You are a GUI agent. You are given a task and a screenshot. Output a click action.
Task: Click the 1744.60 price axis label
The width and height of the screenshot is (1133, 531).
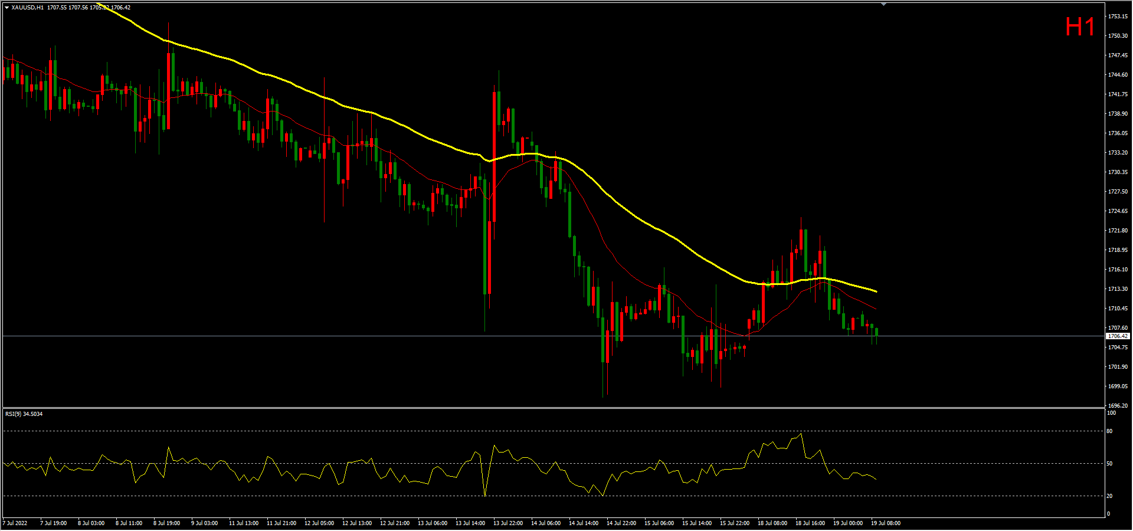[1118, 75]
